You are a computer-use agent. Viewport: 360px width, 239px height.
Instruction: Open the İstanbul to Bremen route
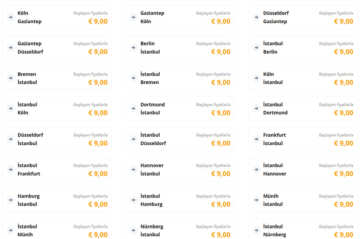tap(180, 78)
